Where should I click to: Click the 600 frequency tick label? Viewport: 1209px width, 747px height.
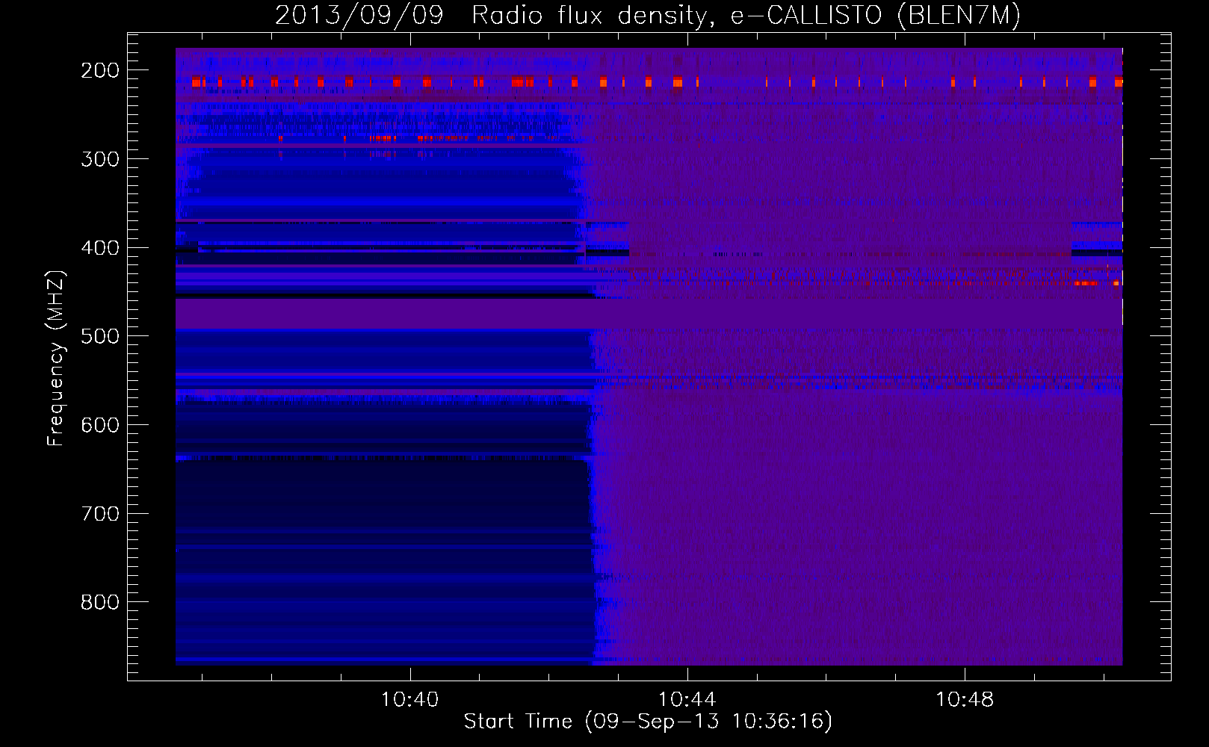[100, 425]
